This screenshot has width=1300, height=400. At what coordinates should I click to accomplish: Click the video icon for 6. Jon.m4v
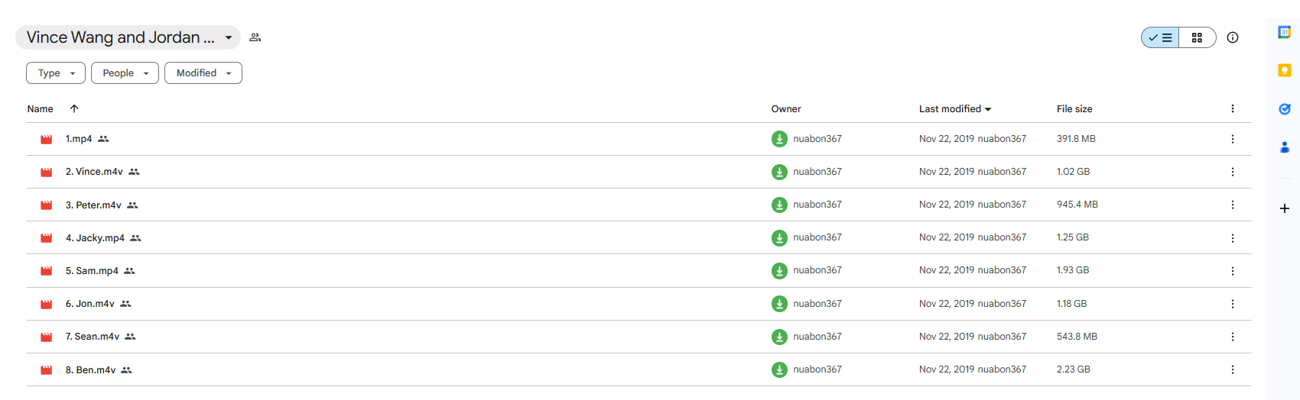[x=47, y=305]
